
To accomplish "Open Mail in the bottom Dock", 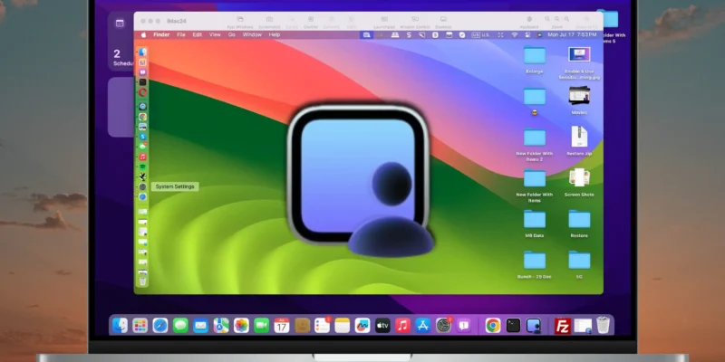I will (200, 326).
